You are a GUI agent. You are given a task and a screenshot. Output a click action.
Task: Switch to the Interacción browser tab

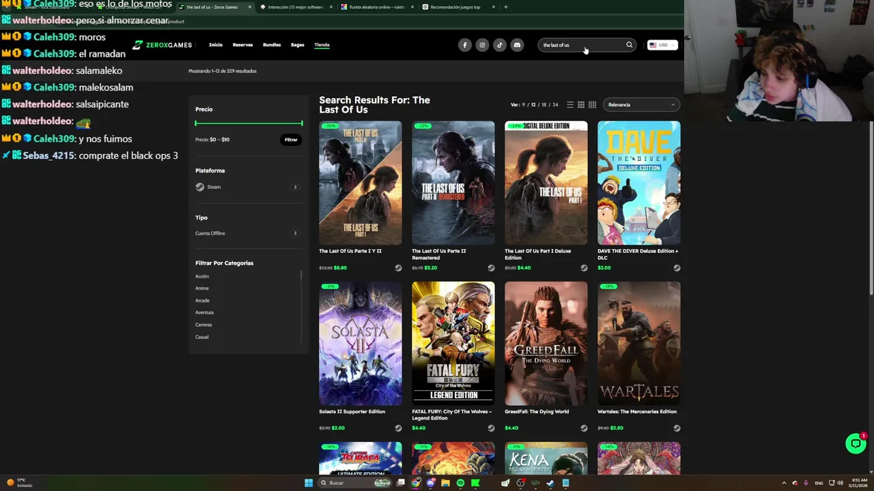pos(295,7)
